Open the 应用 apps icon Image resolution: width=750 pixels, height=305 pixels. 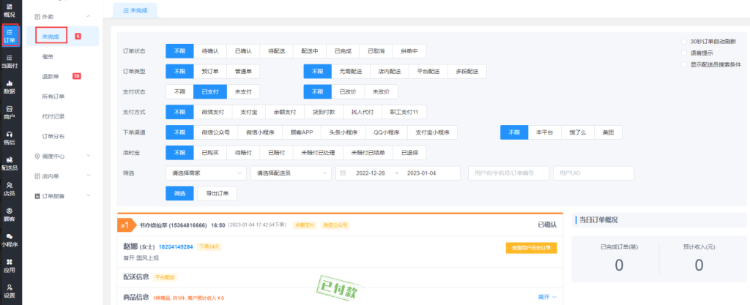pos(10,265)
